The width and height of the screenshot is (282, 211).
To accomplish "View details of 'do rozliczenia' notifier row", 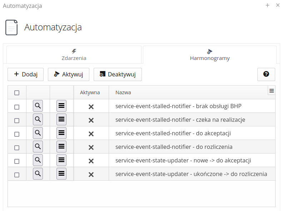I will coord(38,147).
